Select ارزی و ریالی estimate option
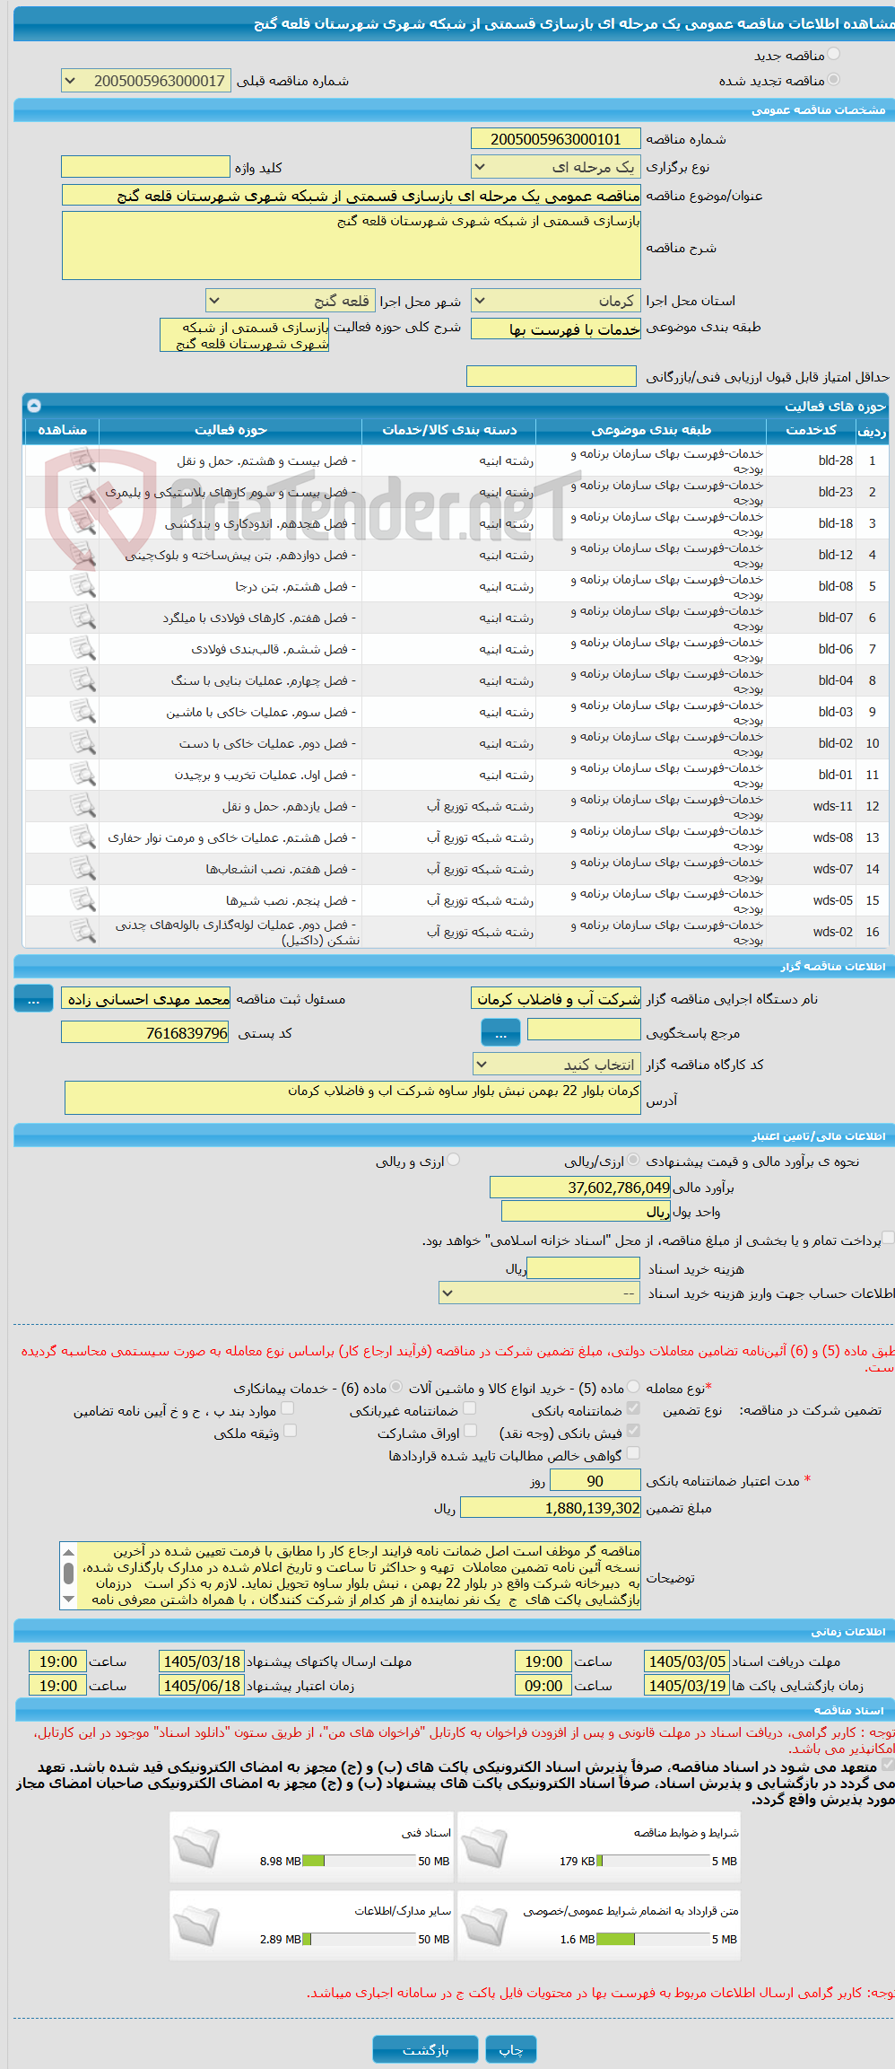This screenshot has height=2069, width=895. coord(454,1160)
